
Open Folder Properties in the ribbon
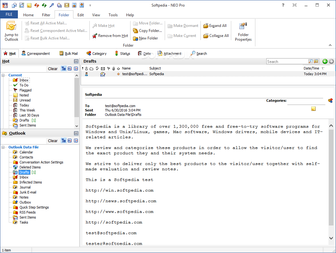(x=243, y=32)
